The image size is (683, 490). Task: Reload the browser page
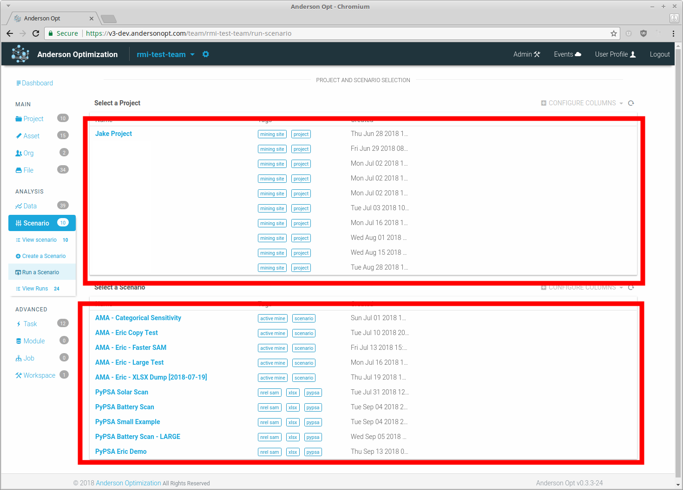(x=36, y=33)
